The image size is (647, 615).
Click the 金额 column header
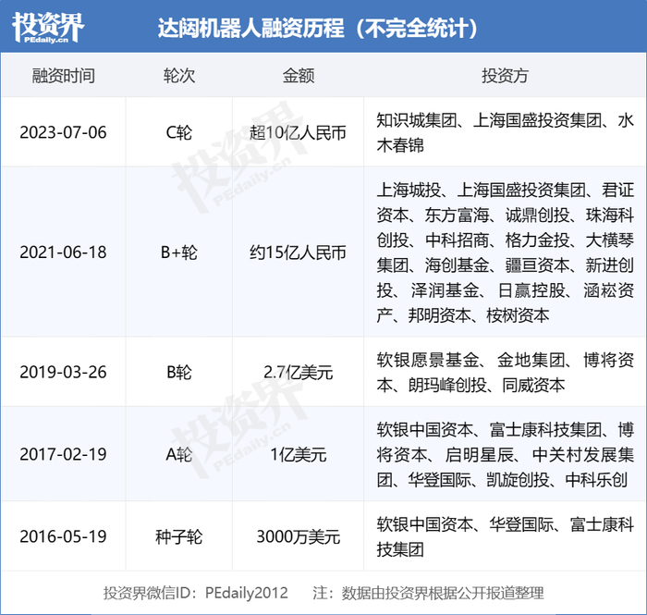[299, 76]
